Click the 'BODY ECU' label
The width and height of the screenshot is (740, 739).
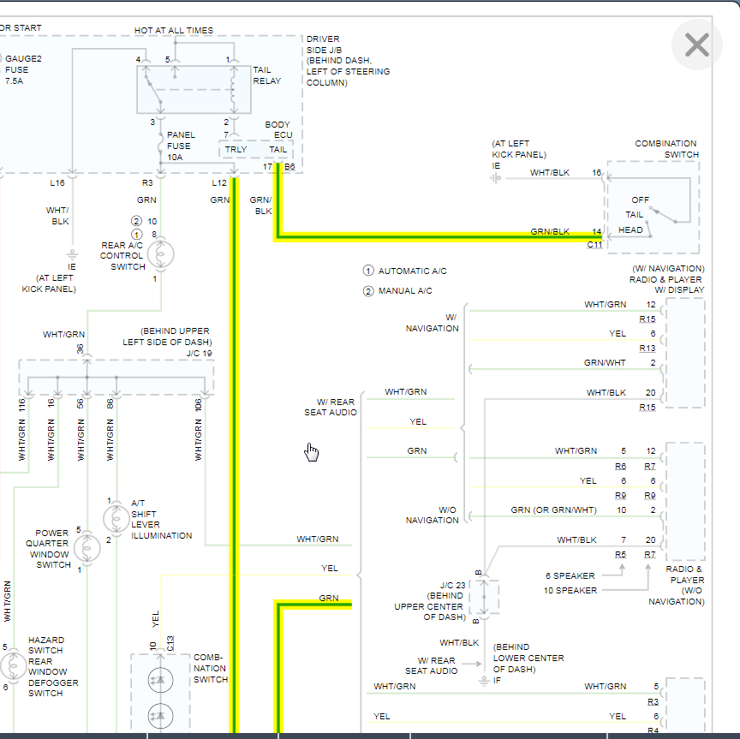point(278,130)
